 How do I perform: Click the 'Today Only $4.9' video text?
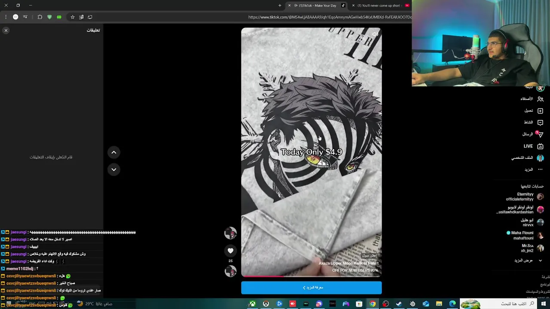tap(312, 152)
